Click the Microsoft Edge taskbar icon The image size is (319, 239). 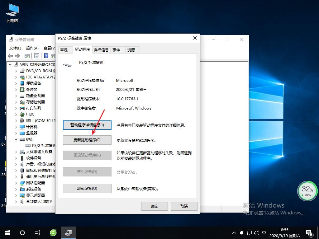click(53, 232)
